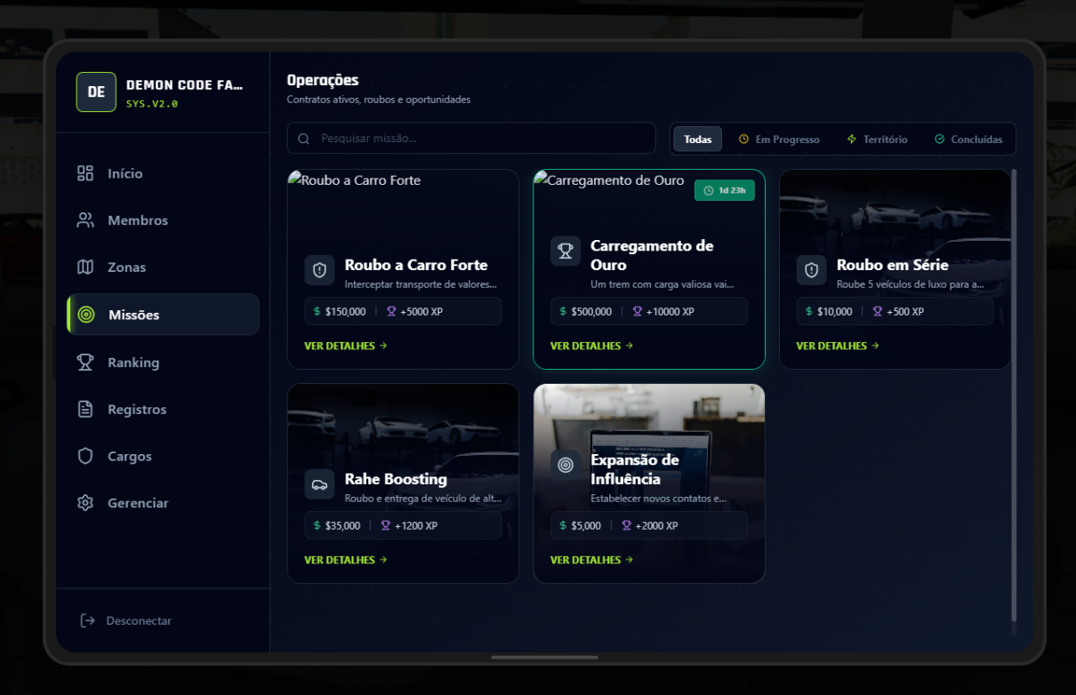This screenshot has height=695, width=1076.
Task: Open Cargos in the sidebar
Action: [163, 456]
